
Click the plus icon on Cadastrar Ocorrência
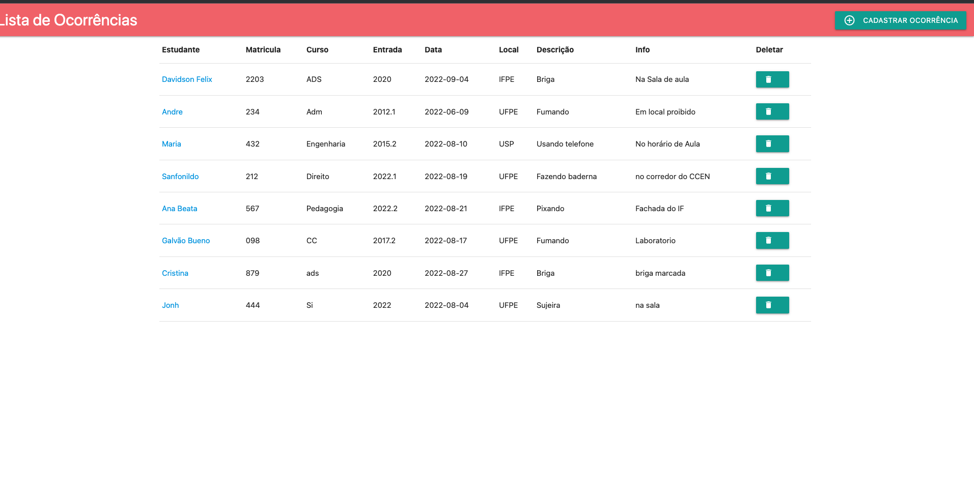click(849, 20)
